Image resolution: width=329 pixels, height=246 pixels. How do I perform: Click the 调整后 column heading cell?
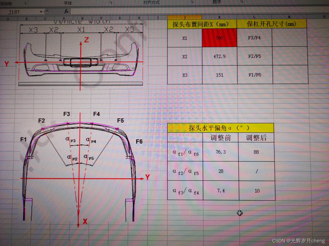(256, 138)
